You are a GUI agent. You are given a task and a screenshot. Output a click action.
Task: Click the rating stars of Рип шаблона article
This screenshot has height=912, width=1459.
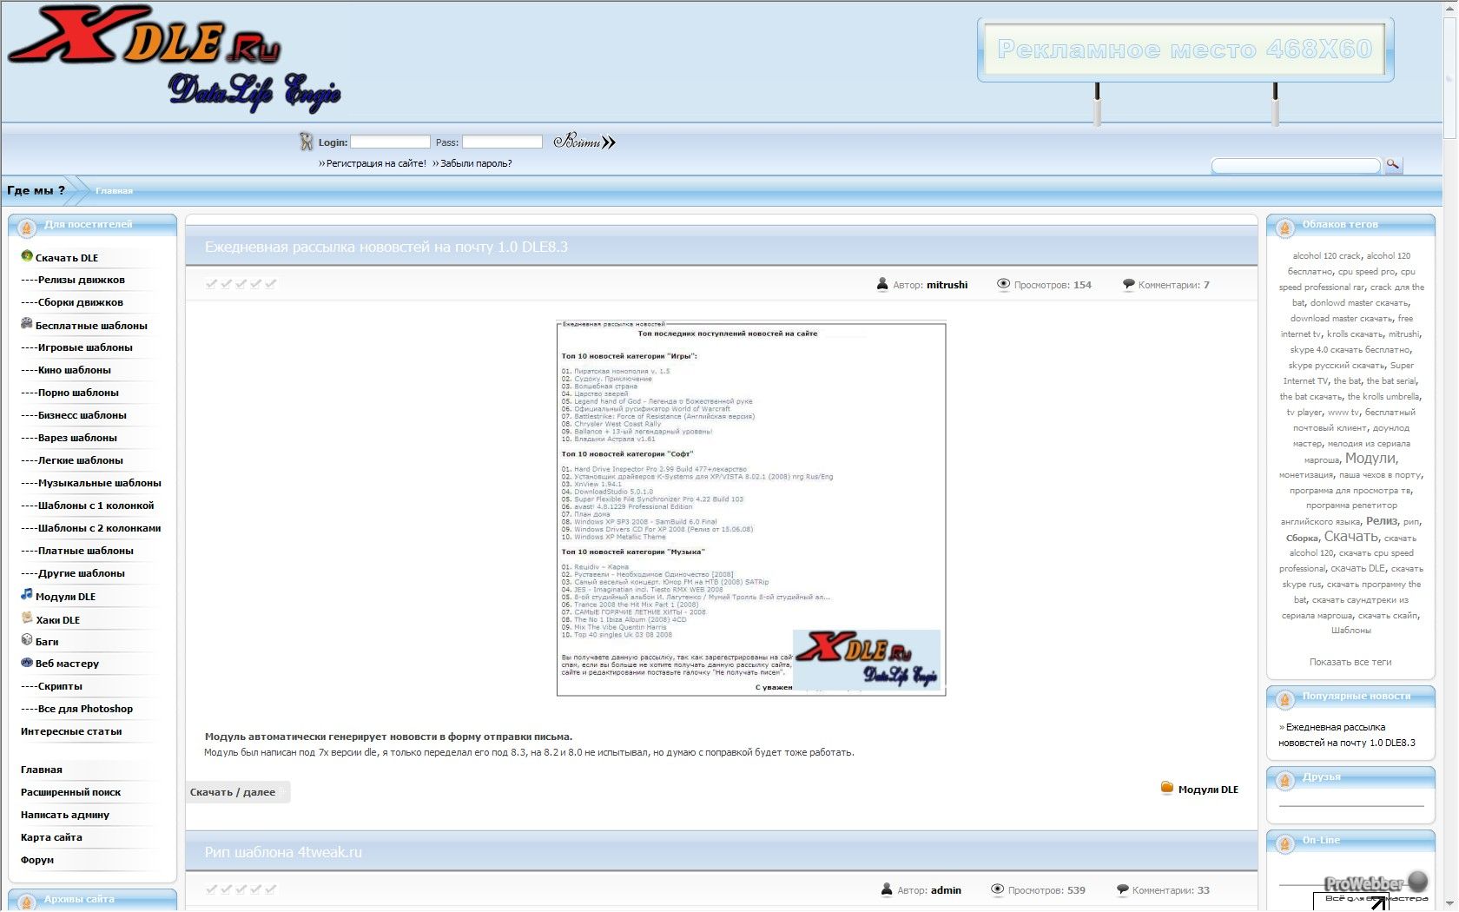(241, 889)
